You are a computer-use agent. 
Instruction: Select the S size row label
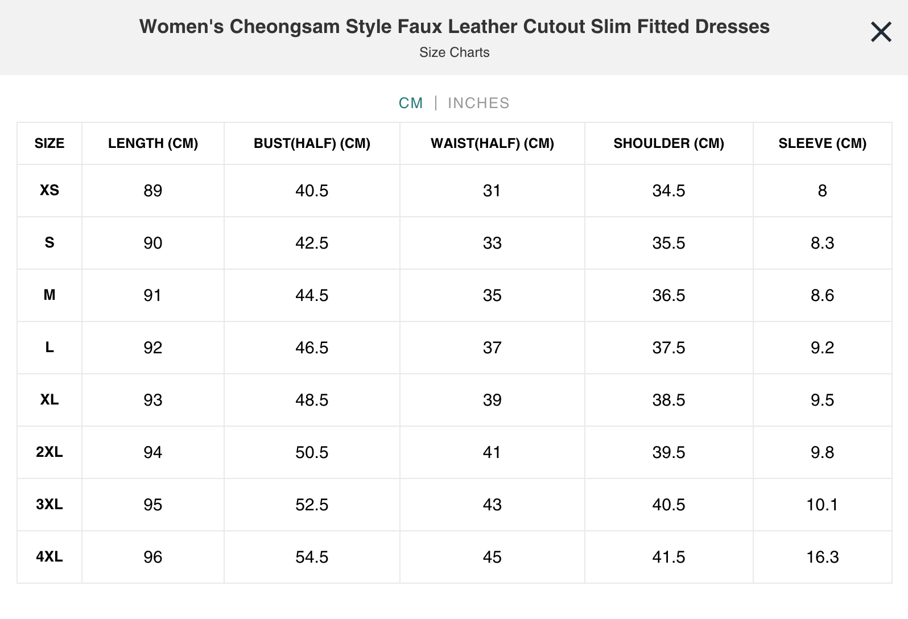tap(49, 243)
